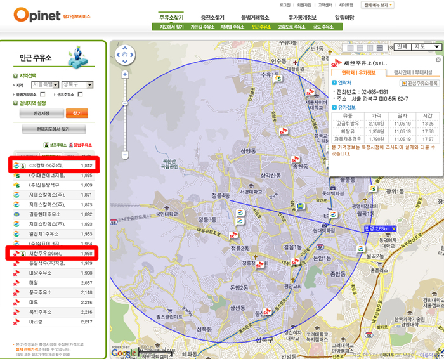Select the single-pane map layout icon
444x359 pixels.
tap(350, 48)
